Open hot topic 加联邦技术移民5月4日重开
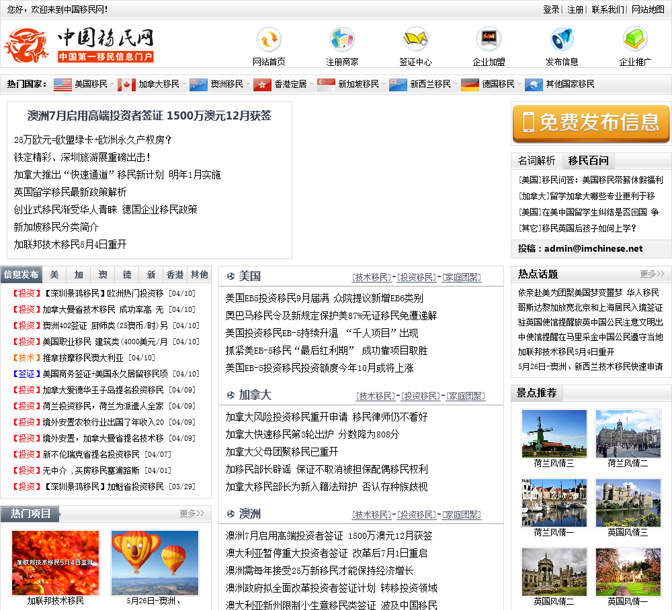 (566, 352)
